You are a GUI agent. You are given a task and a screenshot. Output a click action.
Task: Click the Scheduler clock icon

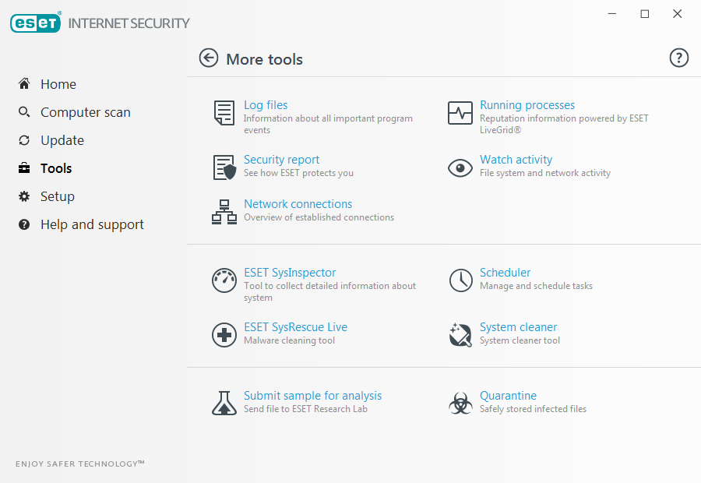pyautogui.click(x=460, y=280)
